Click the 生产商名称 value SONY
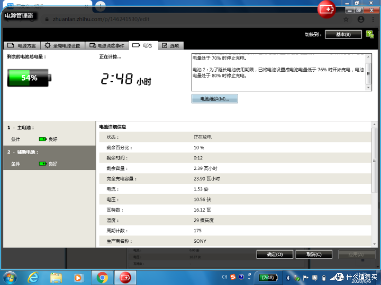The image size is (381, 285). [200, 241]
